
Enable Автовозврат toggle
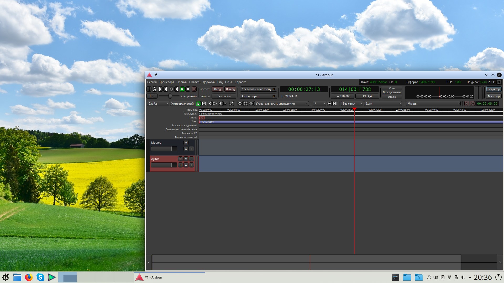(258, 96)
